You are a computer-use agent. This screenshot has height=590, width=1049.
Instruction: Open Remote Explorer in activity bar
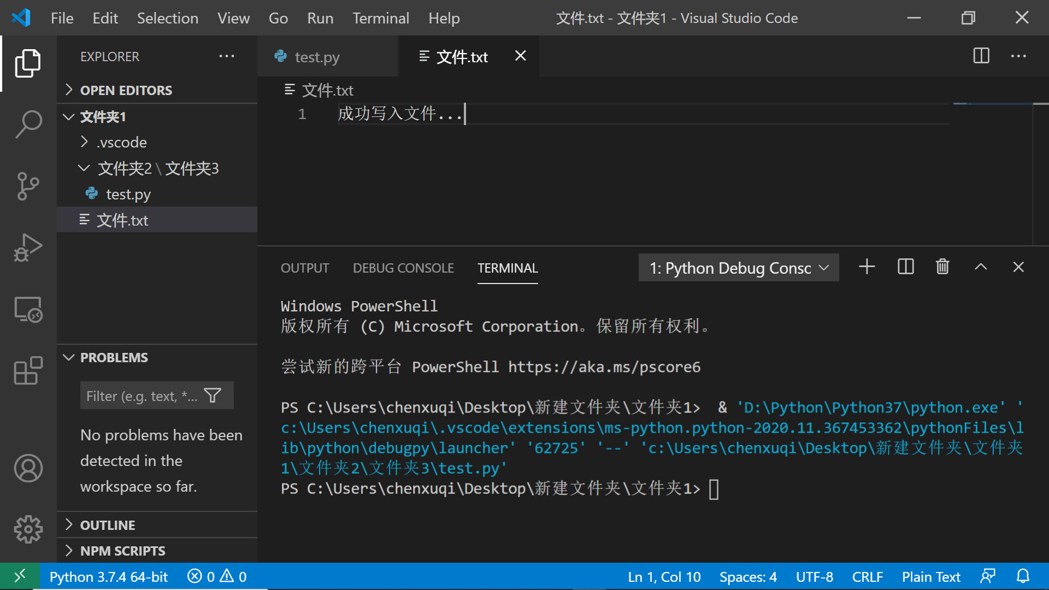(28, 310)
